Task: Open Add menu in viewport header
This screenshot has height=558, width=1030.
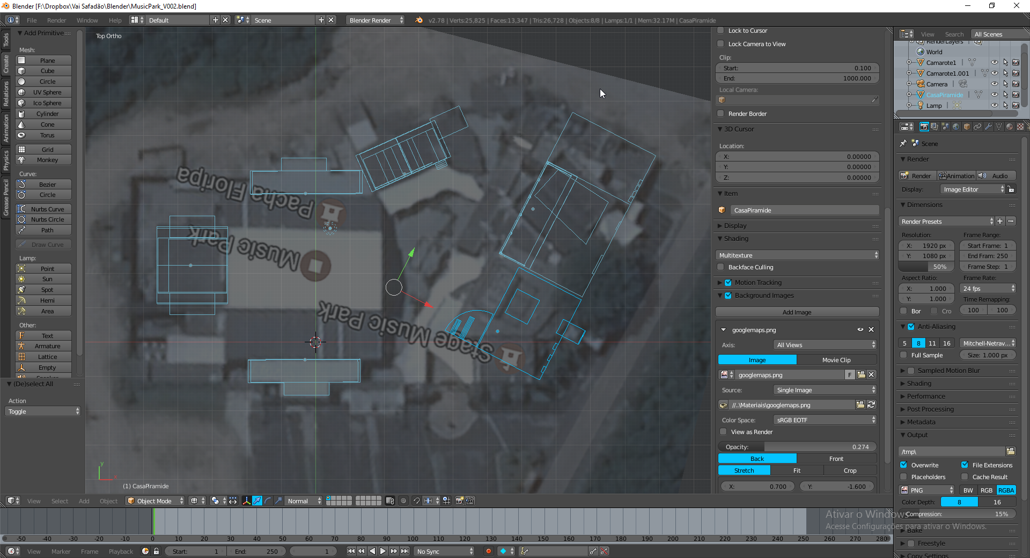Action: tap(84, 501)
